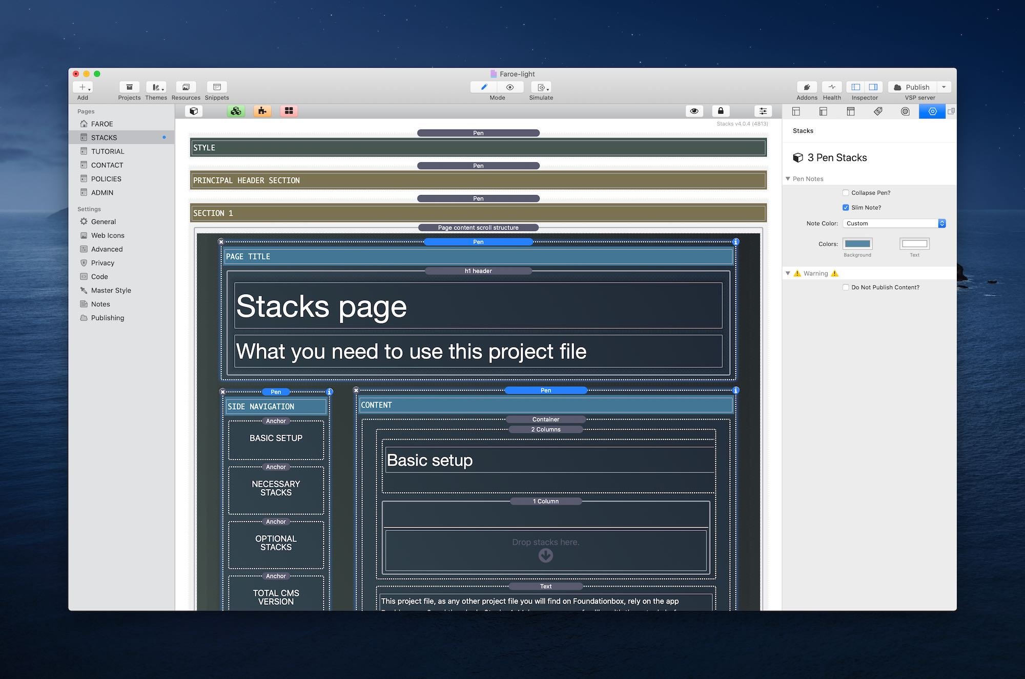Click the Publish button

(912, 87)
